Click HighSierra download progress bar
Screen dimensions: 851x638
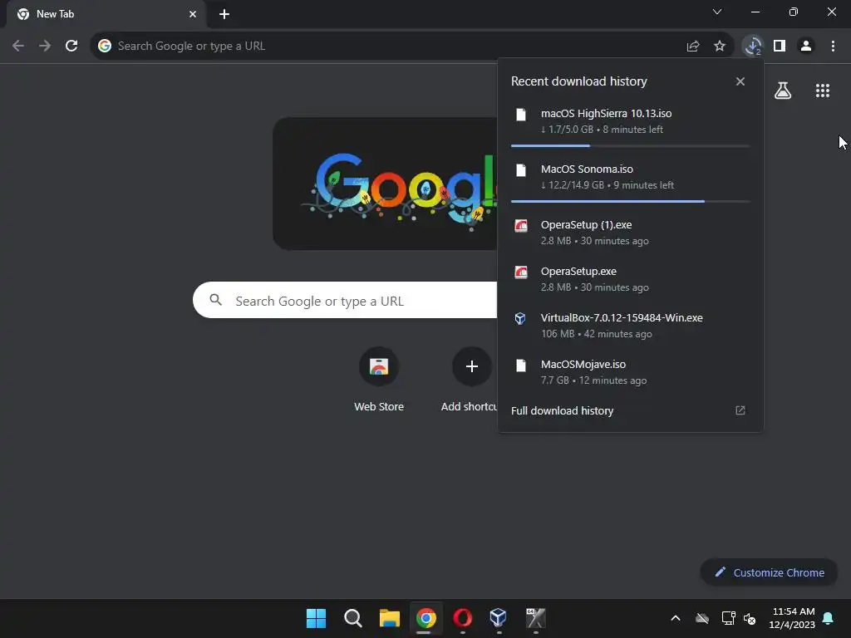point(630,146)
